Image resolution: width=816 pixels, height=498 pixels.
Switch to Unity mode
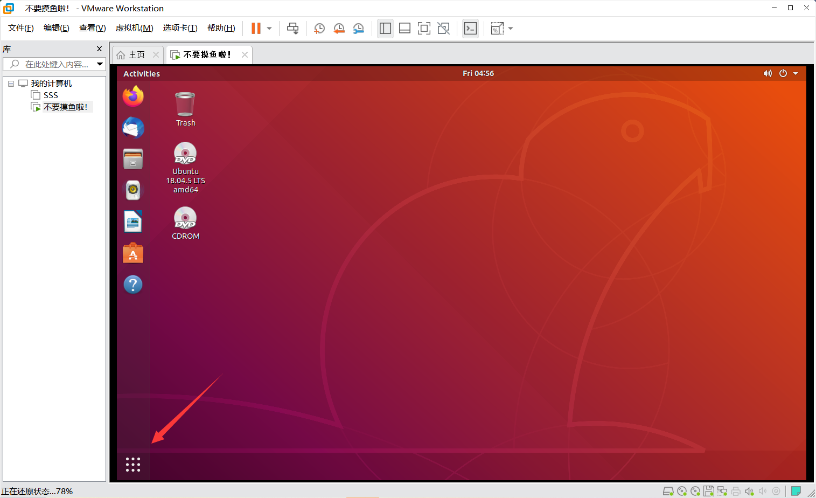(443, 28)
